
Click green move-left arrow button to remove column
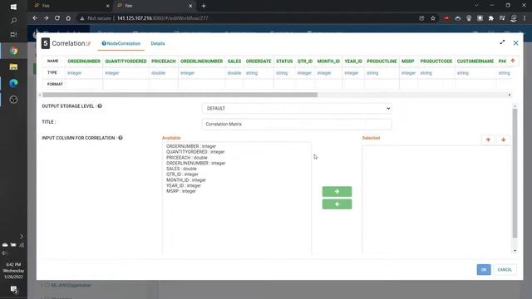coord(337,204)
